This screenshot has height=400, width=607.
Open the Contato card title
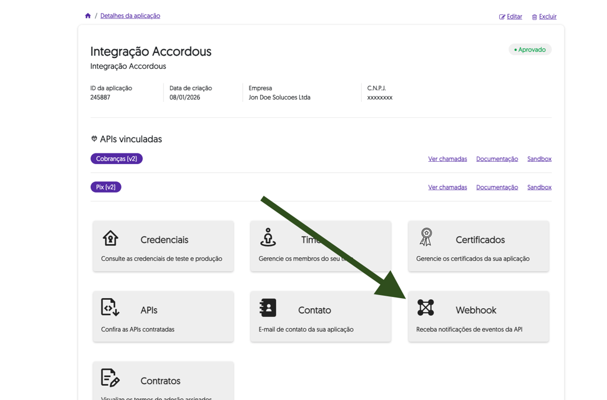pyautogui.click(x=314, y=311)
